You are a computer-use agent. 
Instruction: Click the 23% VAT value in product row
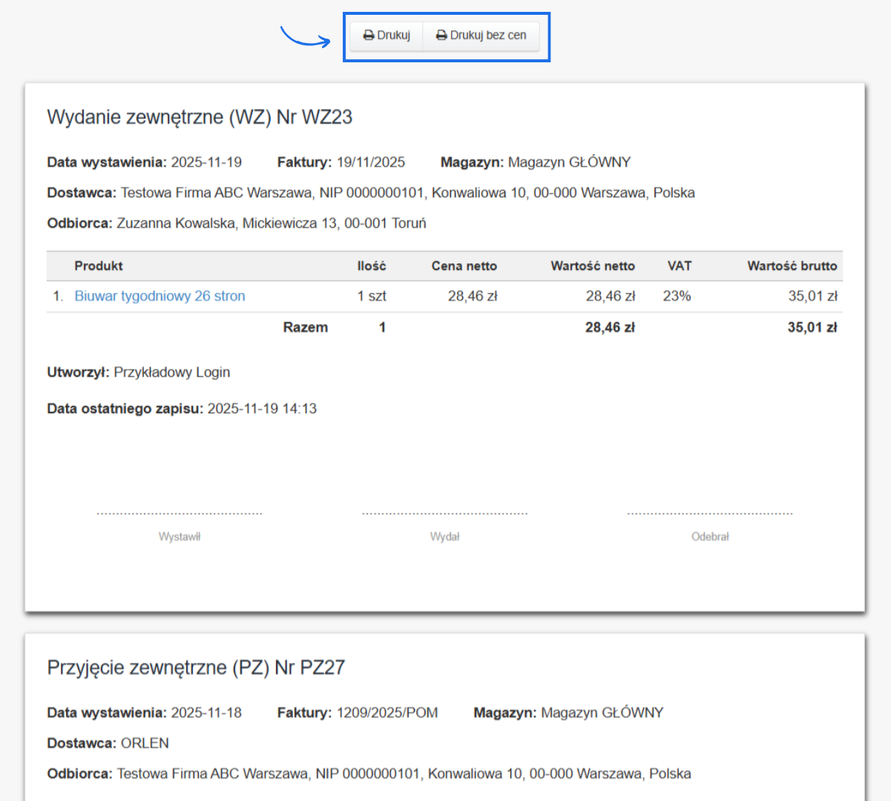pyautogui.click(x=677, y=296)
